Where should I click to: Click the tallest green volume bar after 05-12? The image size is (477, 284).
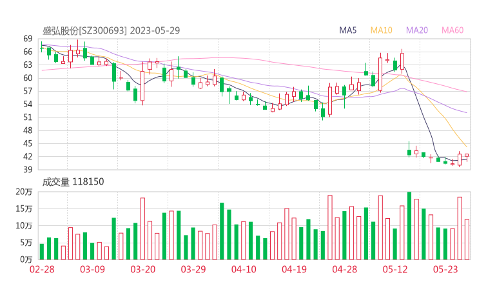tap(409, 226)
